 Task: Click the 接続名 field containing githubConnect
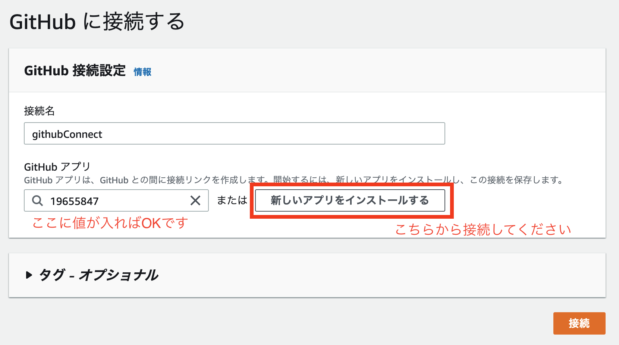pos(234,133)
